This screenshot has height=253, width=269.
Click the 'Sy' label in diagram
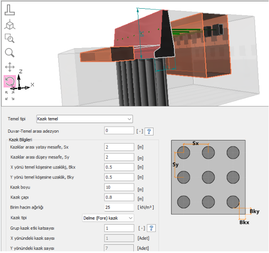click(x=176, y=165)
